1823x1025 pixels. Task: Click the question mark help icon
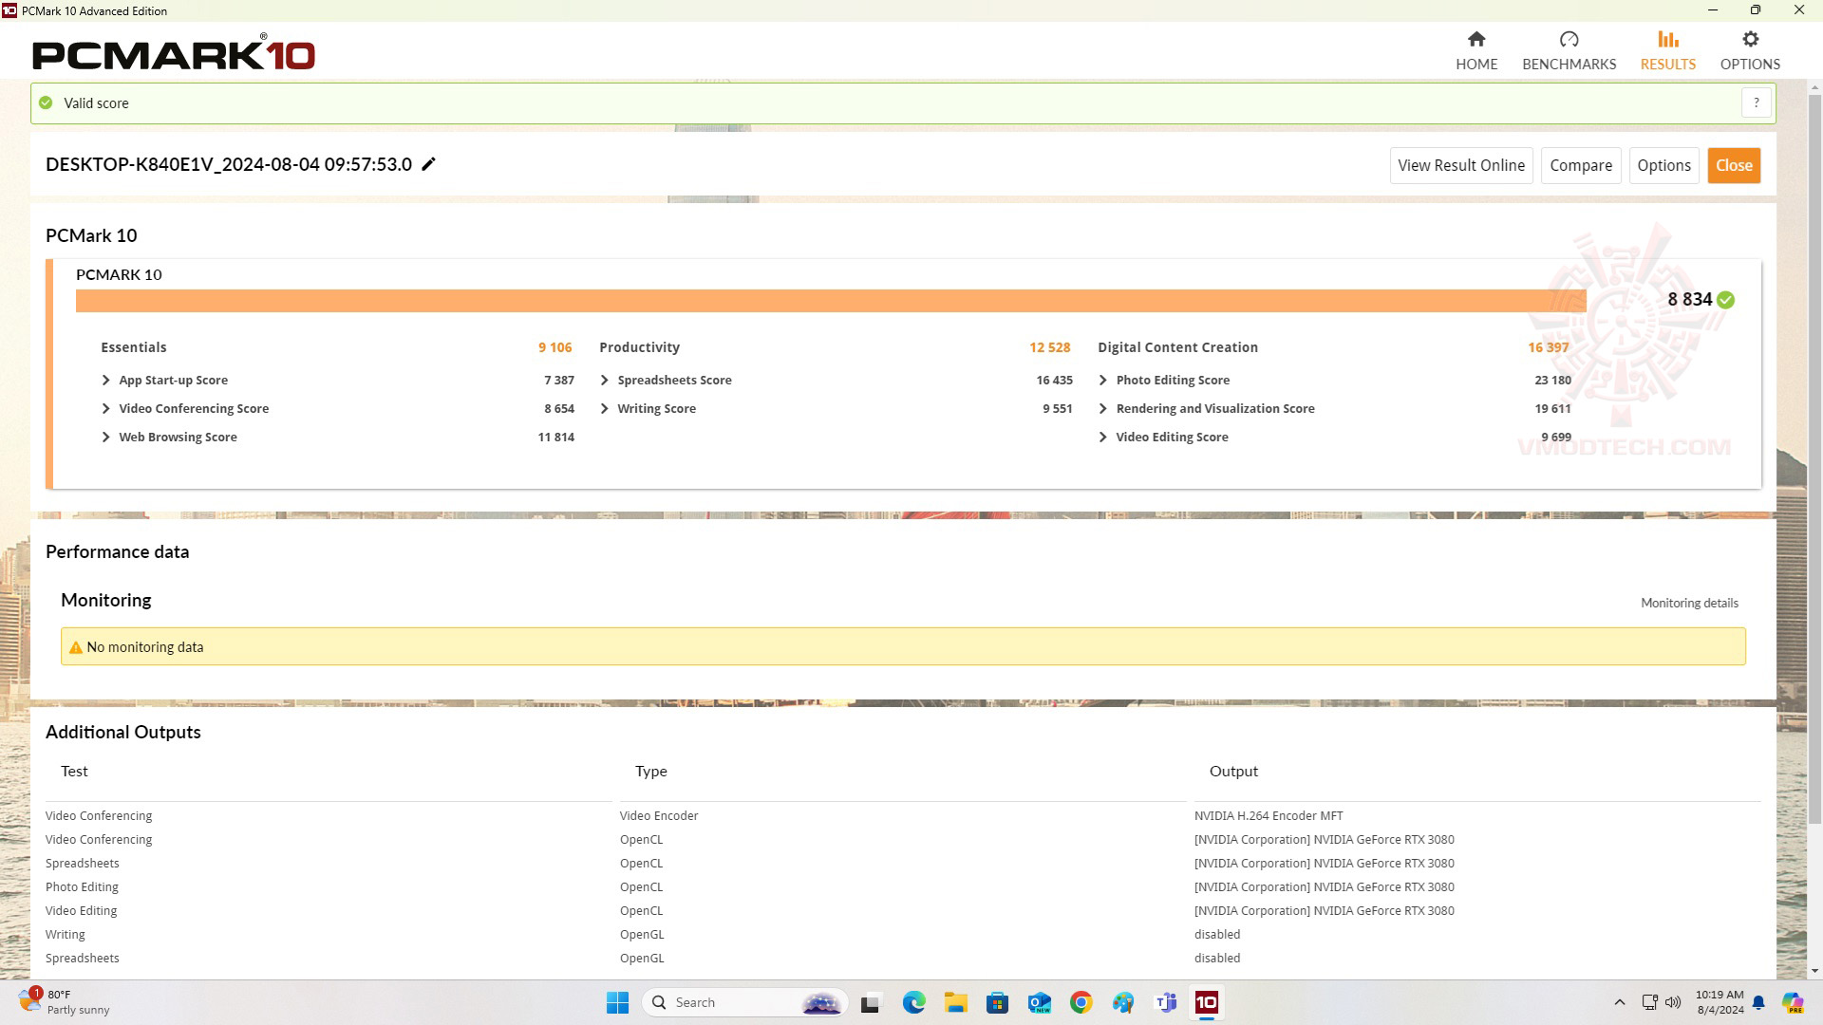[1757, 102]
